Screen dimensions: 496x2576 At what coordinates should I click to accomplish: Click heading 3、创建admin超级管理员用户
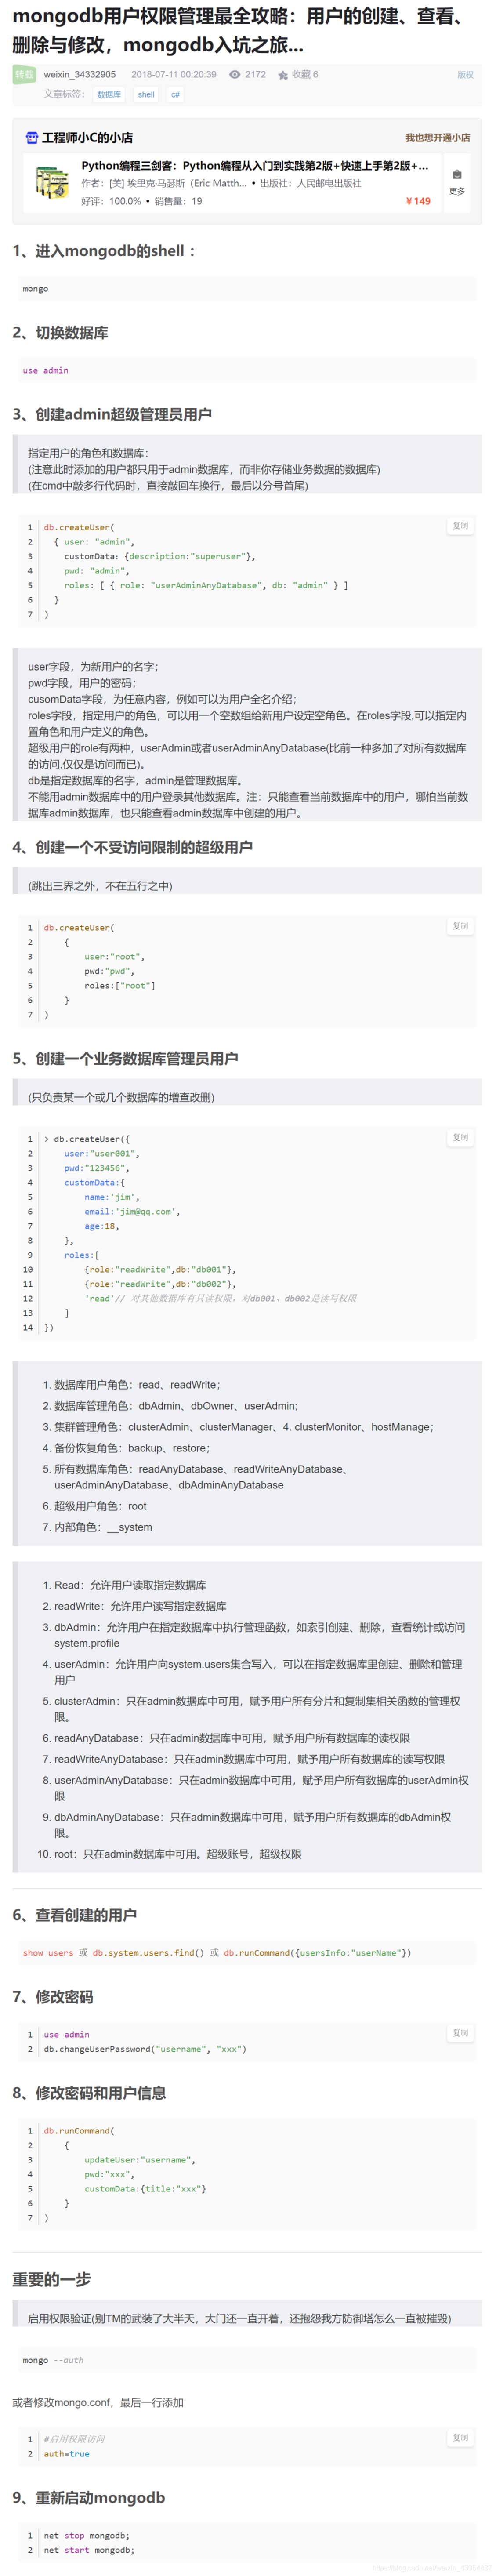click(x=112, y=414)
